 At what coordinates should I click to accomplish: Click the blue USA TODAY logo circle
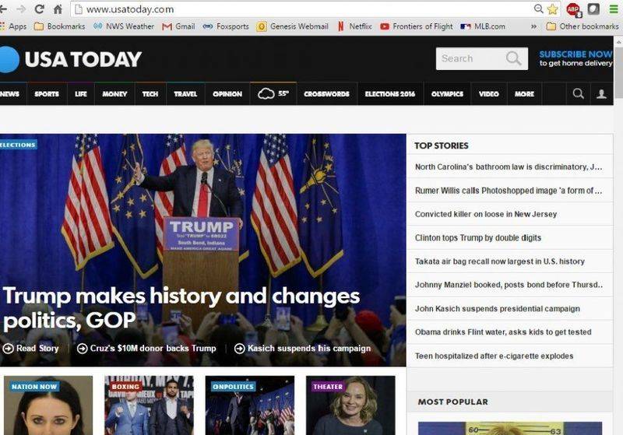(8, 60)
